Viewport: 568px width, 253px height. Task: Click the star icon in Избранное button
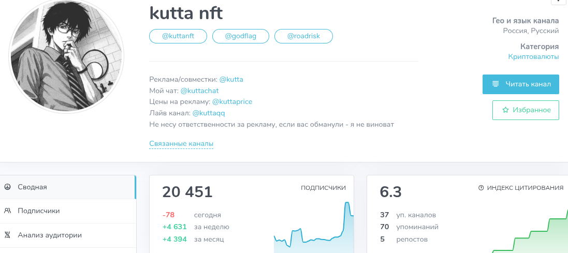(x=505, y=110)
